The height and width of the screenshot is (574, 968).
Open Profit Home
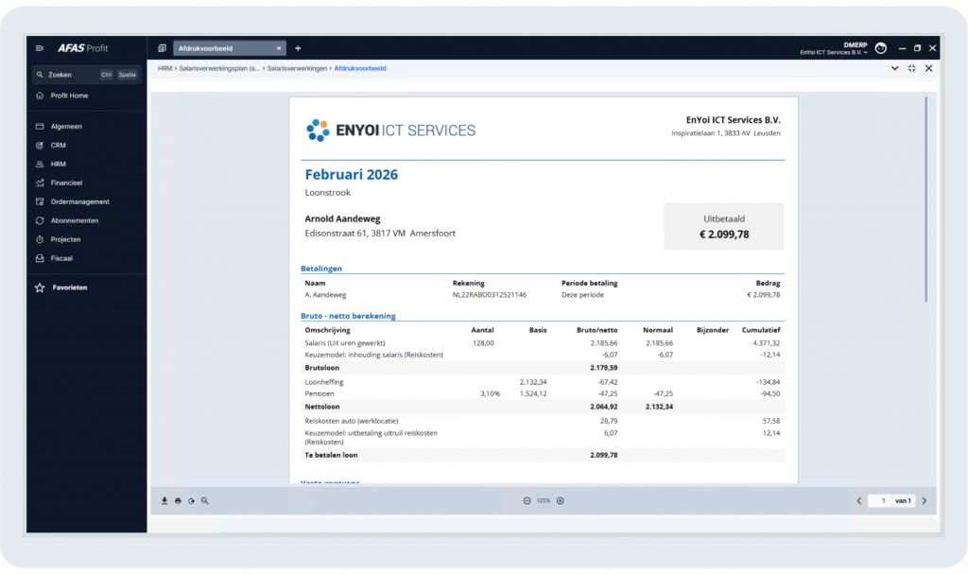coord(69,96)
